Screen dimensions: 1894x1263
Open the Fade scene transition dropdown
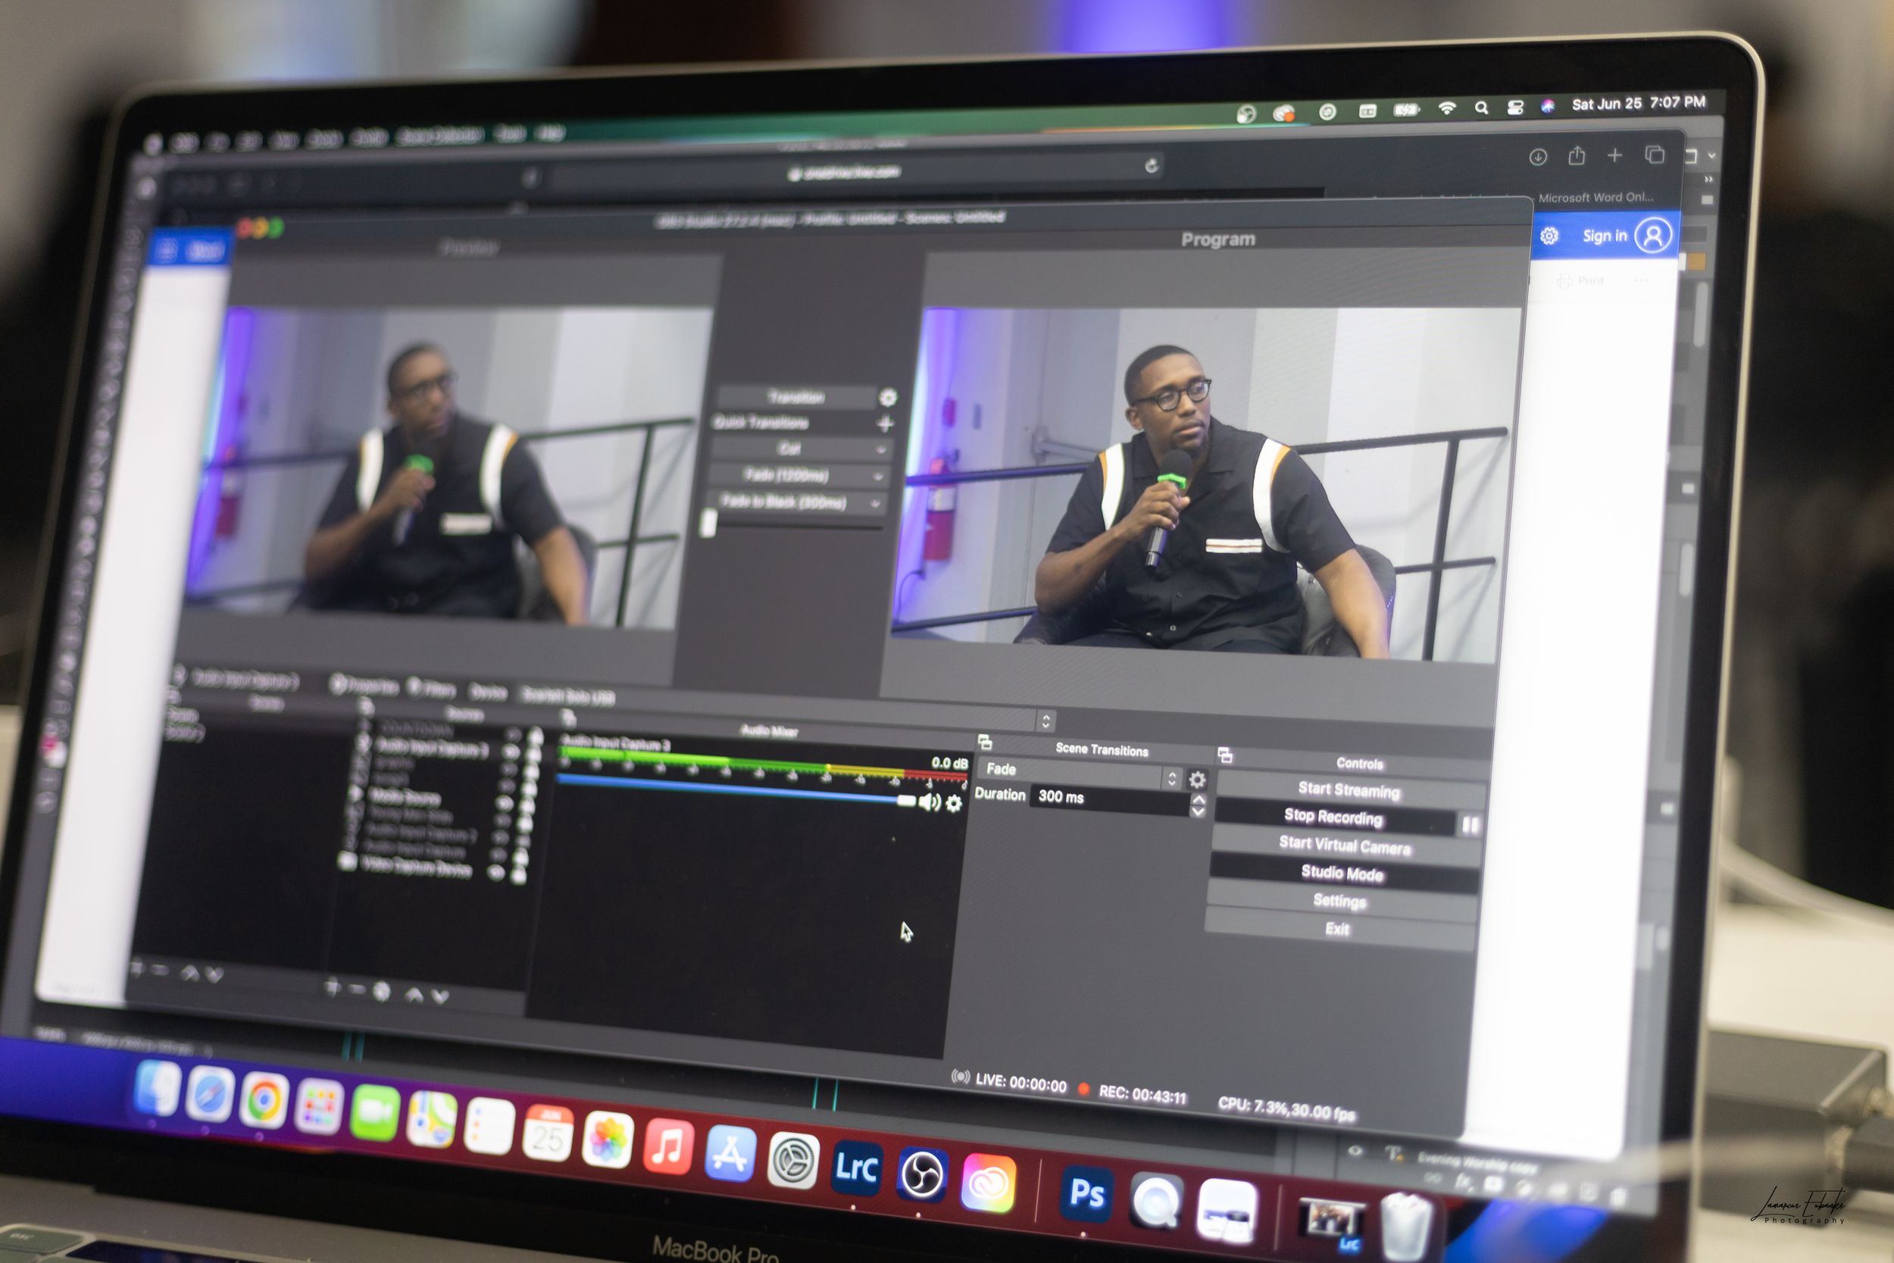(1080, 773)
